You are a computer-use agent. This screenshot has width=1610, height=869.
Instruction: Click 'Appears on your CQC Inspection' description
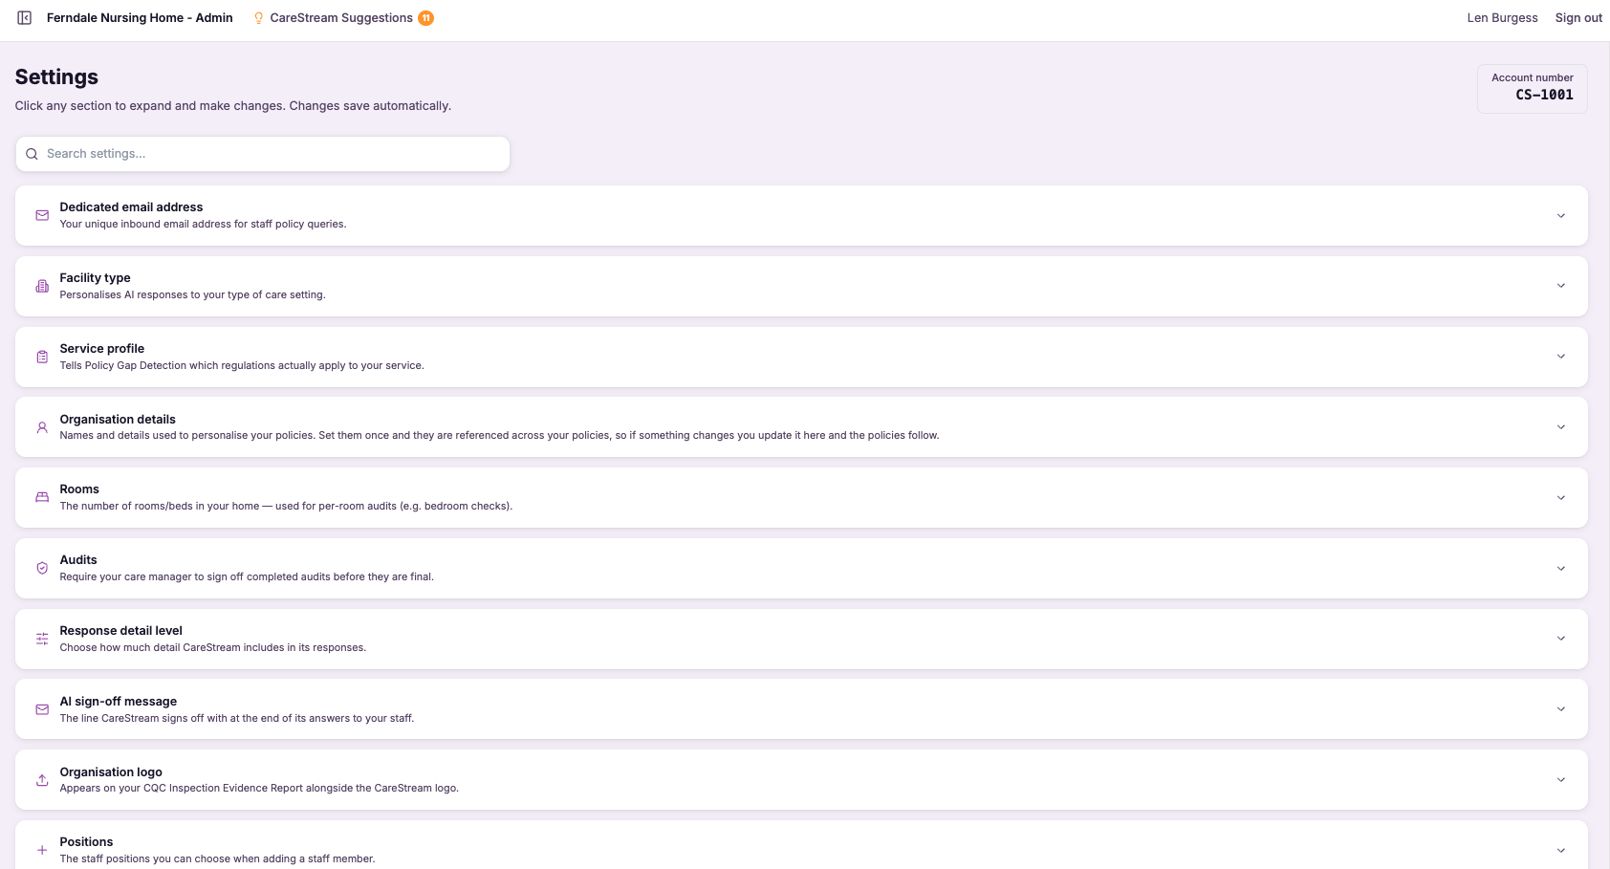pos(259,789)
